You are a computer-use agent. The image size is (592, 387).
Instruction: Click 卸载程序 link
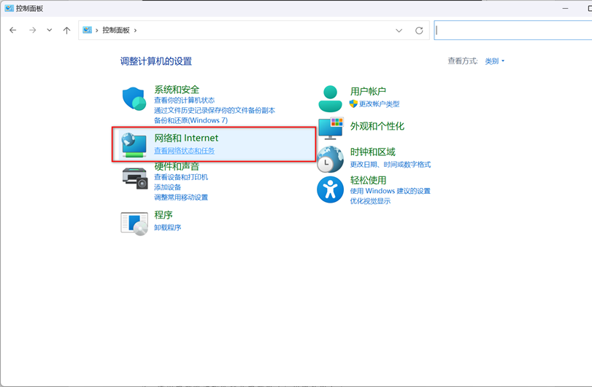click(x=167, y=227)
